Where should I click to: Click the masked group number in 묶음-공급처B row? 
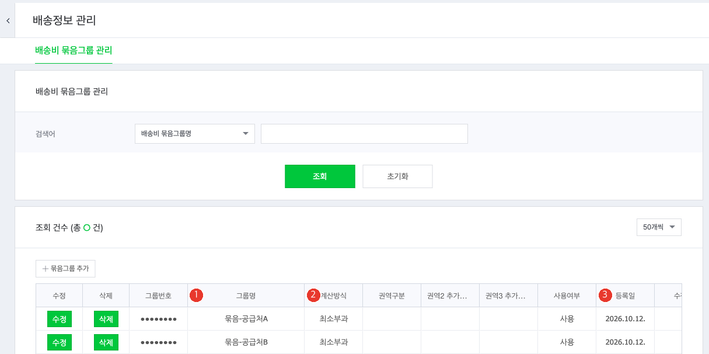158,342
